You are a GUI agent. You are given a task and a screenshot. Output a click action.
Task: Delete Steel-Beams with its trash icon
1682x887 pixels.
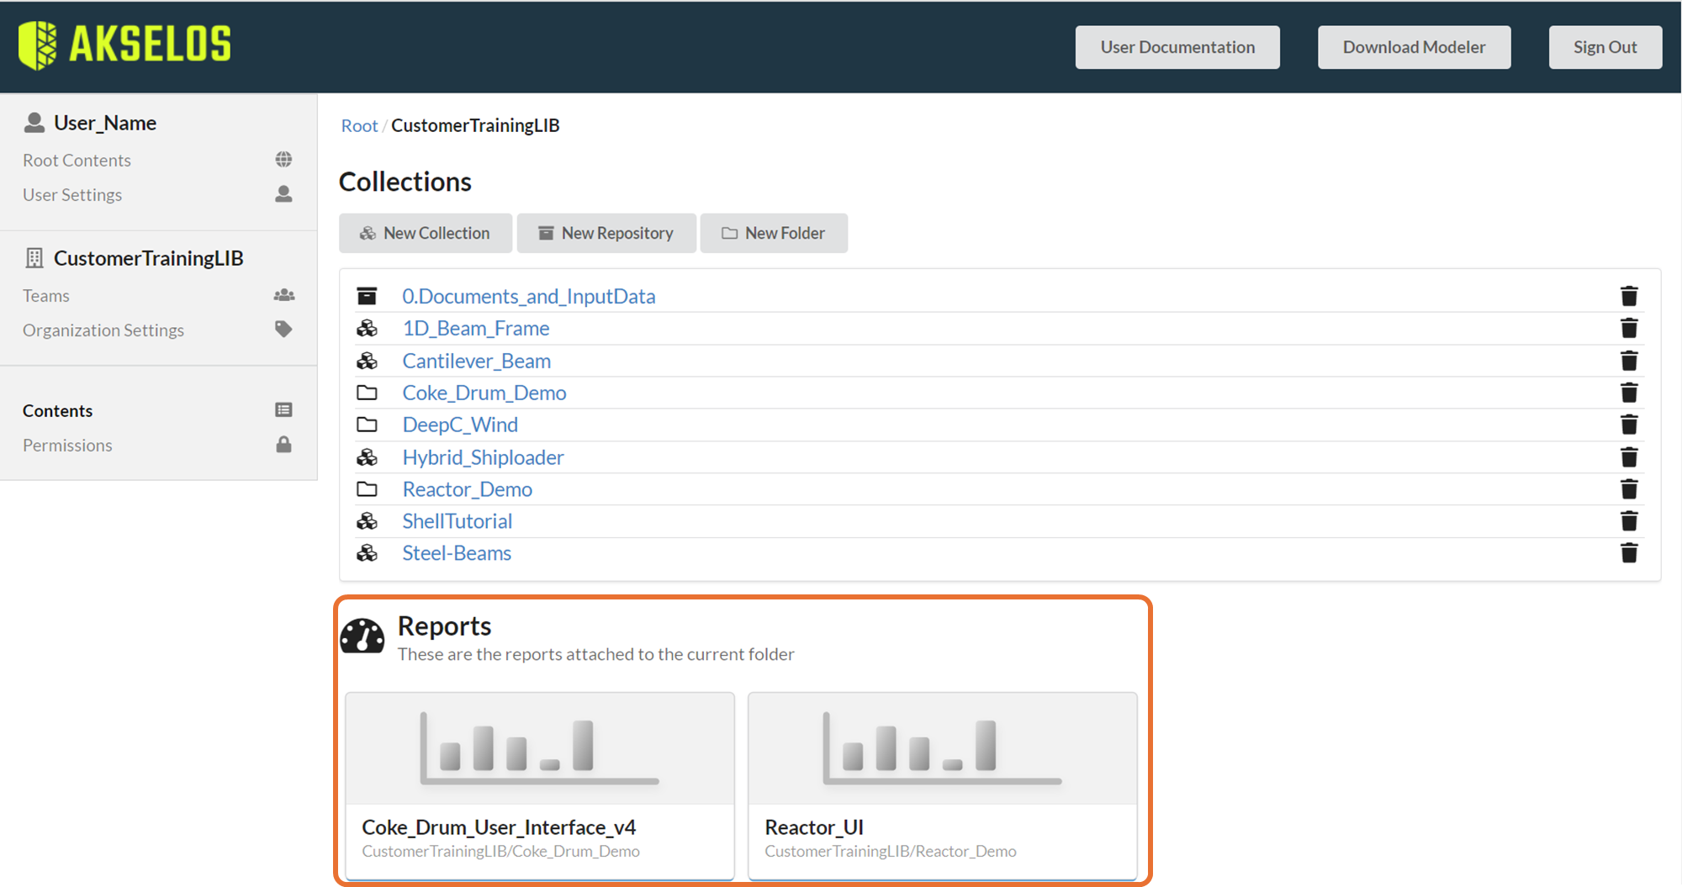click(x=1629, y=553)
